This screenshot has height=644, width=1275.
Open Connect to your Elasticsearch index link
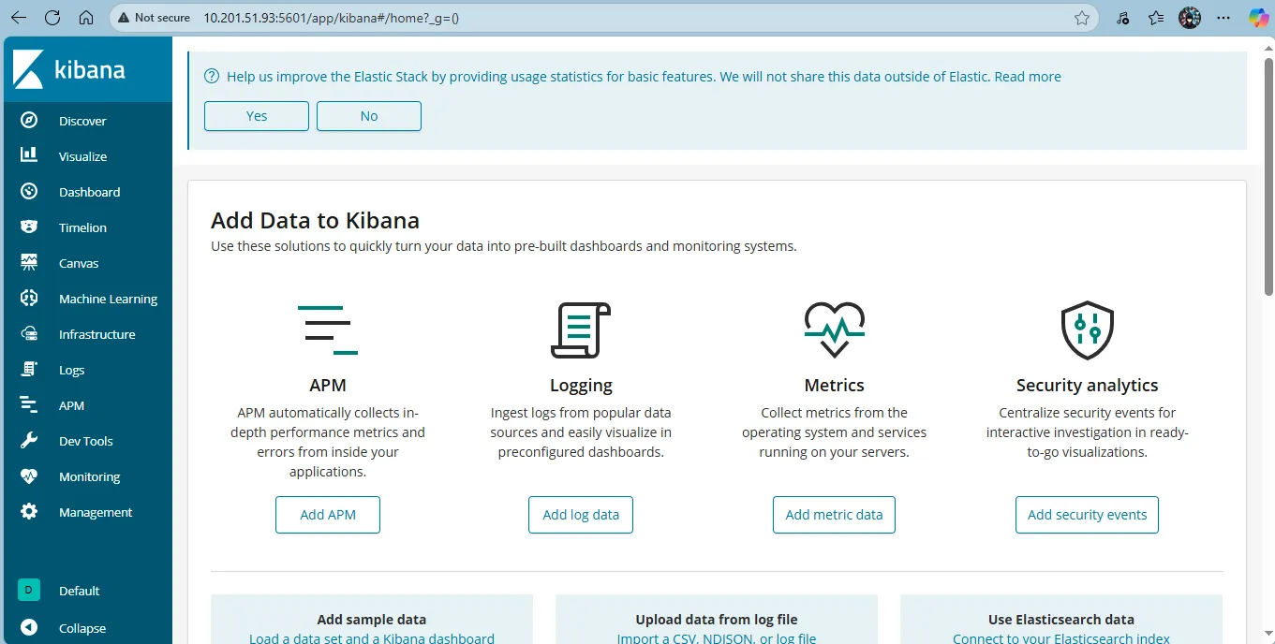pos(1061,638)
